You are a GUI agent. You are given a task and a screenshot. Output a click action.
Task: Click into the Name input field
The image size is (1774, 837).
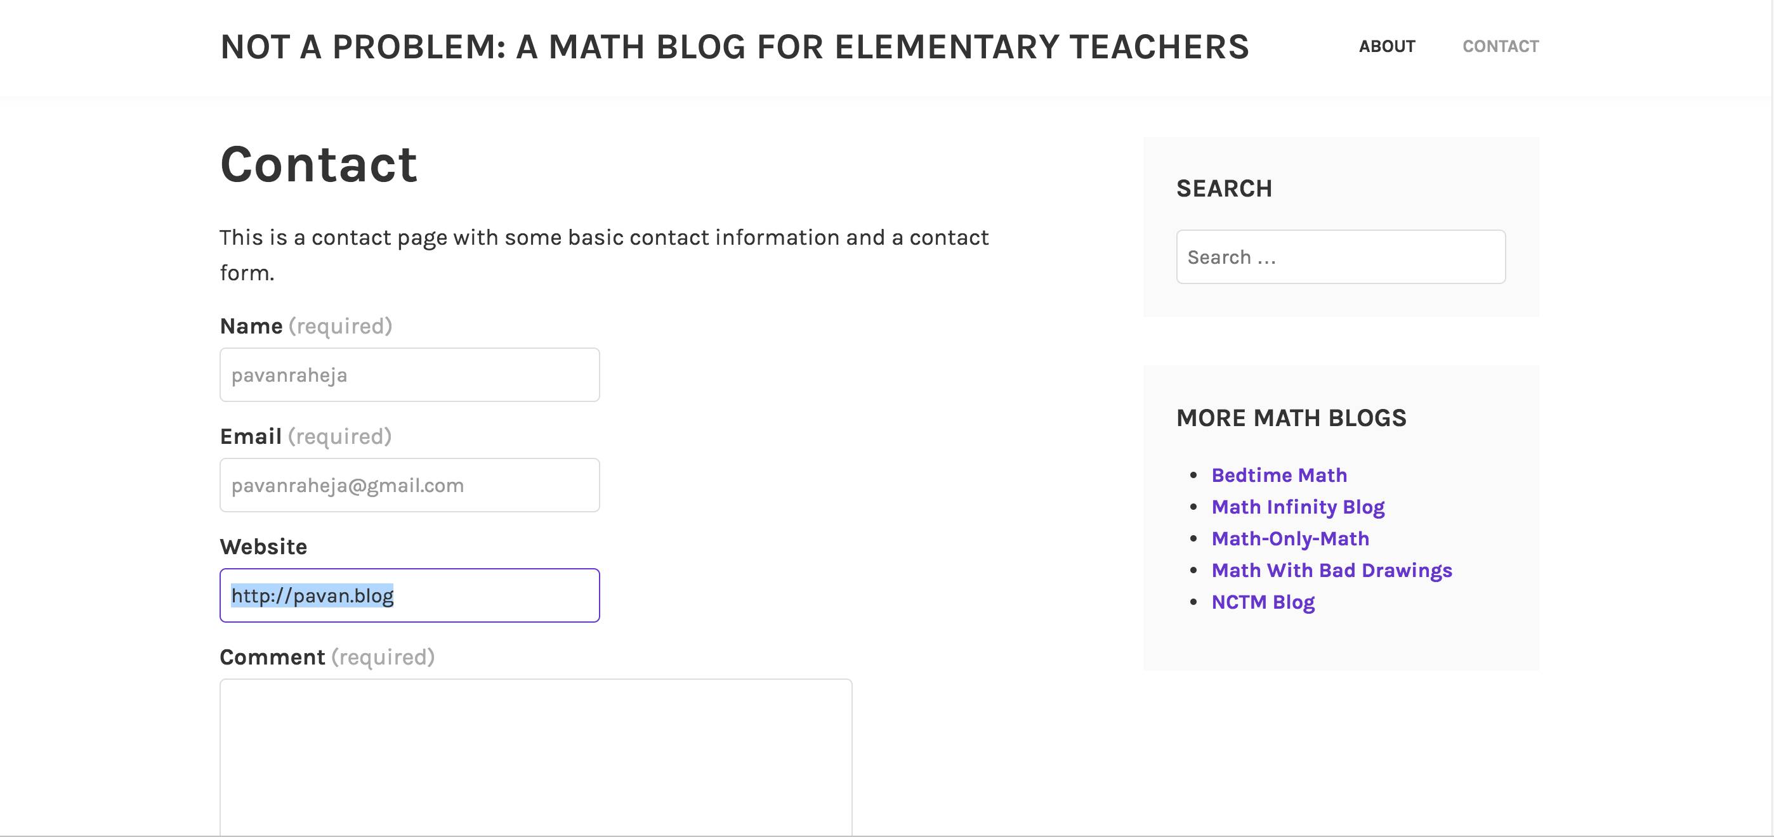409,375
